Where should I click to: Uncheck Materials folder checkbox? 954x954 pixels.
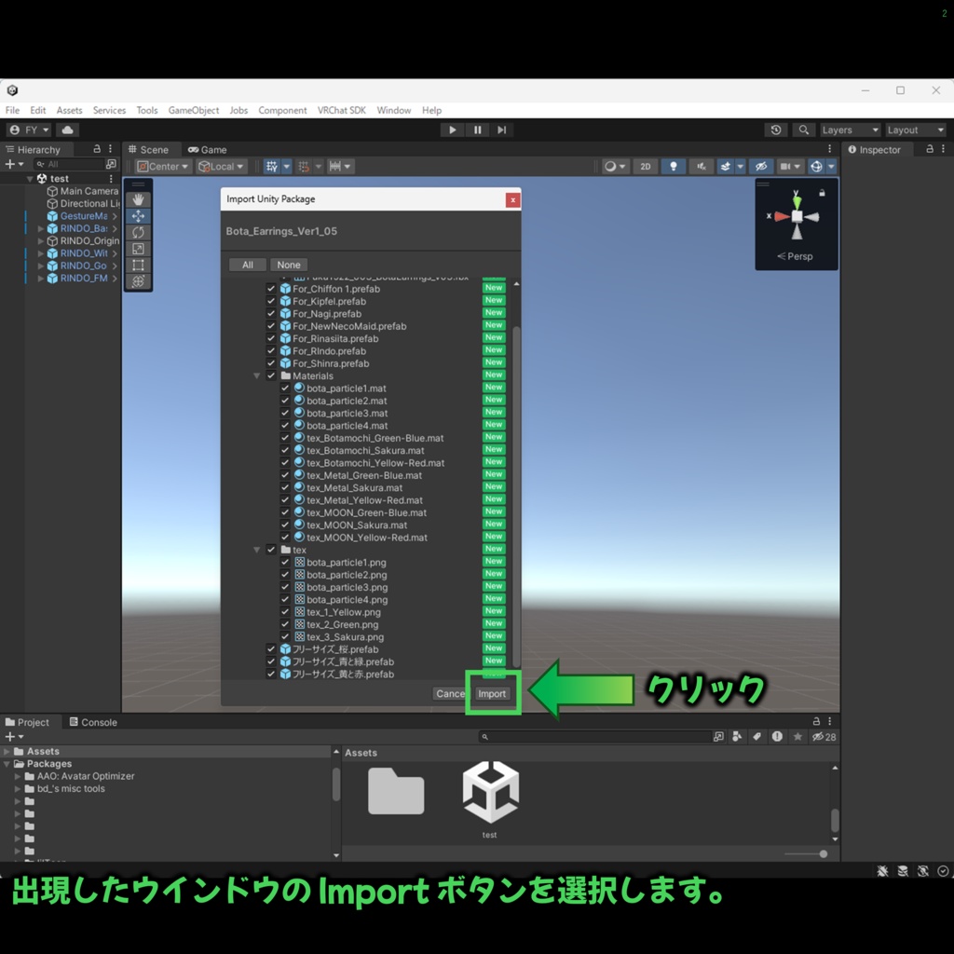click(x=271, y=375)
